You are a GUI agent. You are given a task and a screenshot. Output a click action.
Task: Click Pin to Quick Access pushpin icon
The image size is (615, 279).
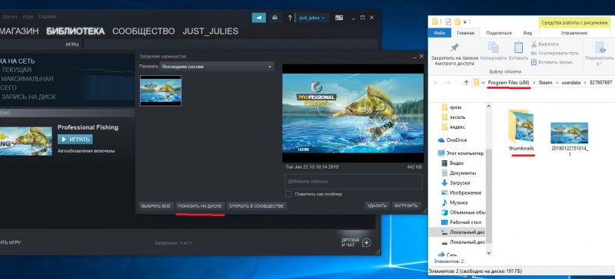454,48
